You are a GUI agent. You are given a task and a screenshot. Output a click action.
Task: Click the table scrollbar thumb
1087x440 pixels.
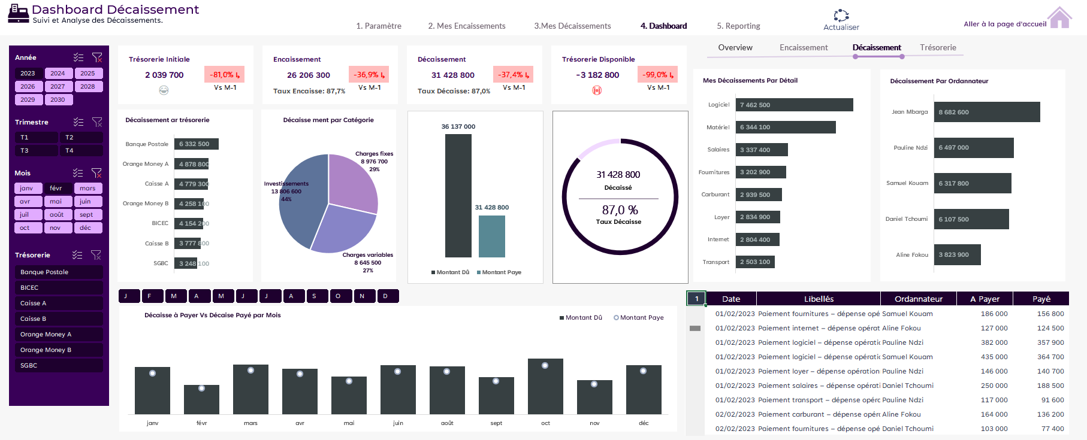tap(695, 328)
